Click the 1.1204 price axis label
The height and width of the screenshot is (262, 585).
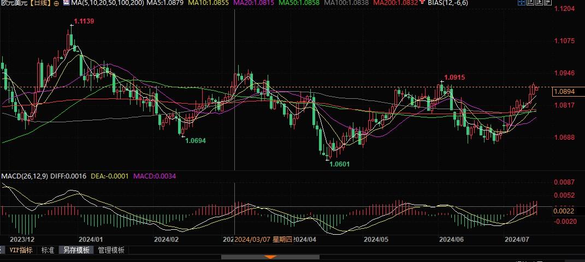tap(564, 9)
